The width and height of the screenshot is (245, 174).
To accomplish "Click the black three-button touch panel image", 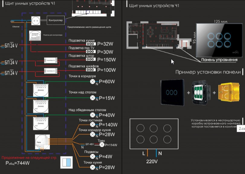I will click(172, 92).
